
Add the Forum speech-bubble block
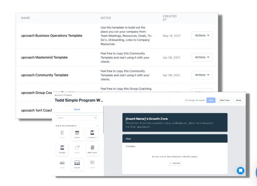click(x=92, y=165)
